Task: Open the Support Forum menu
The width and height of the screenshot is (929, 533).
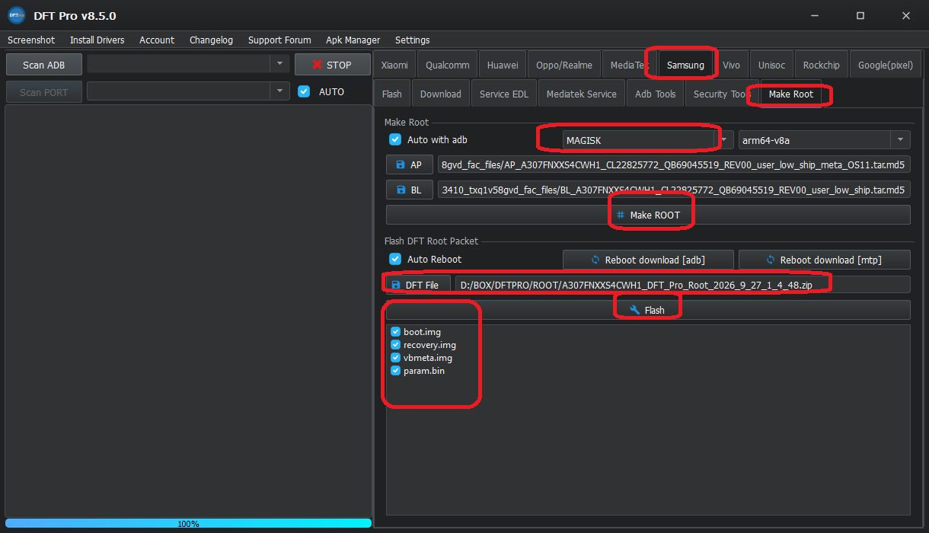Action: coord(279,40)
